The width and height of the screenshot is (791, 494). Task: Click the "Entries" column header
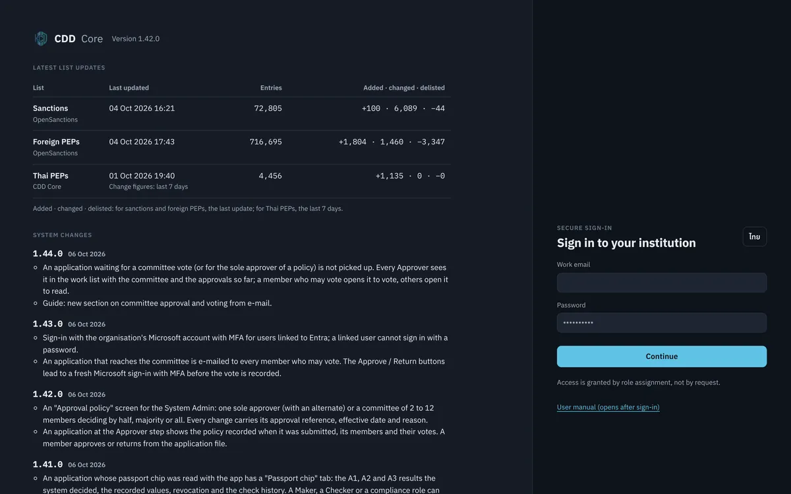tap(271, 88)
